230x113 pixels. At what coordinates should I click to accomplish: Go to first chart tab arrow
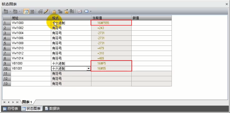point(4,102)
